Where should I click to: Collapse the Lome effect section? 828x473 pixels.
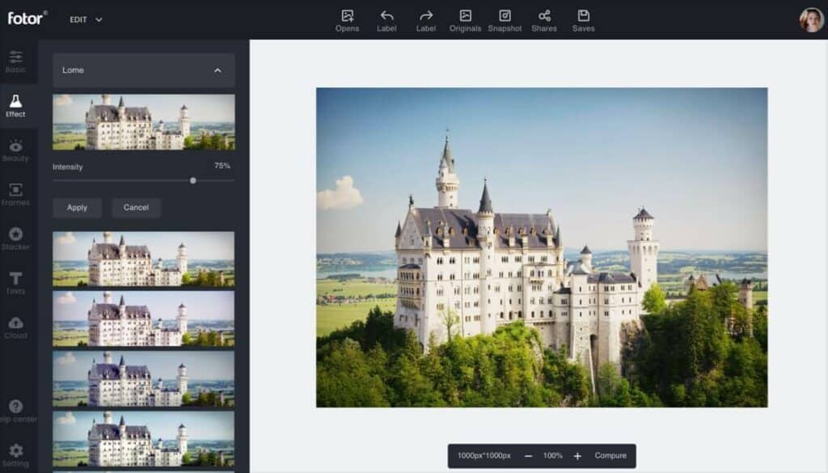(218, 70)
